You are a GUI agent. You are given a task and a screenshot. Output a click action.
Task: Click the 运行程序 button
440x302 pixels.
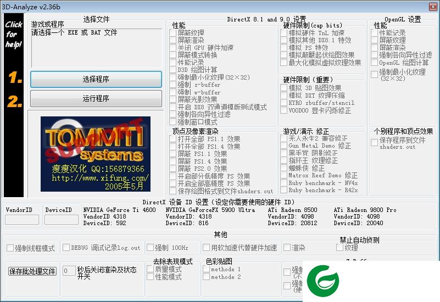click(x=96, y=98)
